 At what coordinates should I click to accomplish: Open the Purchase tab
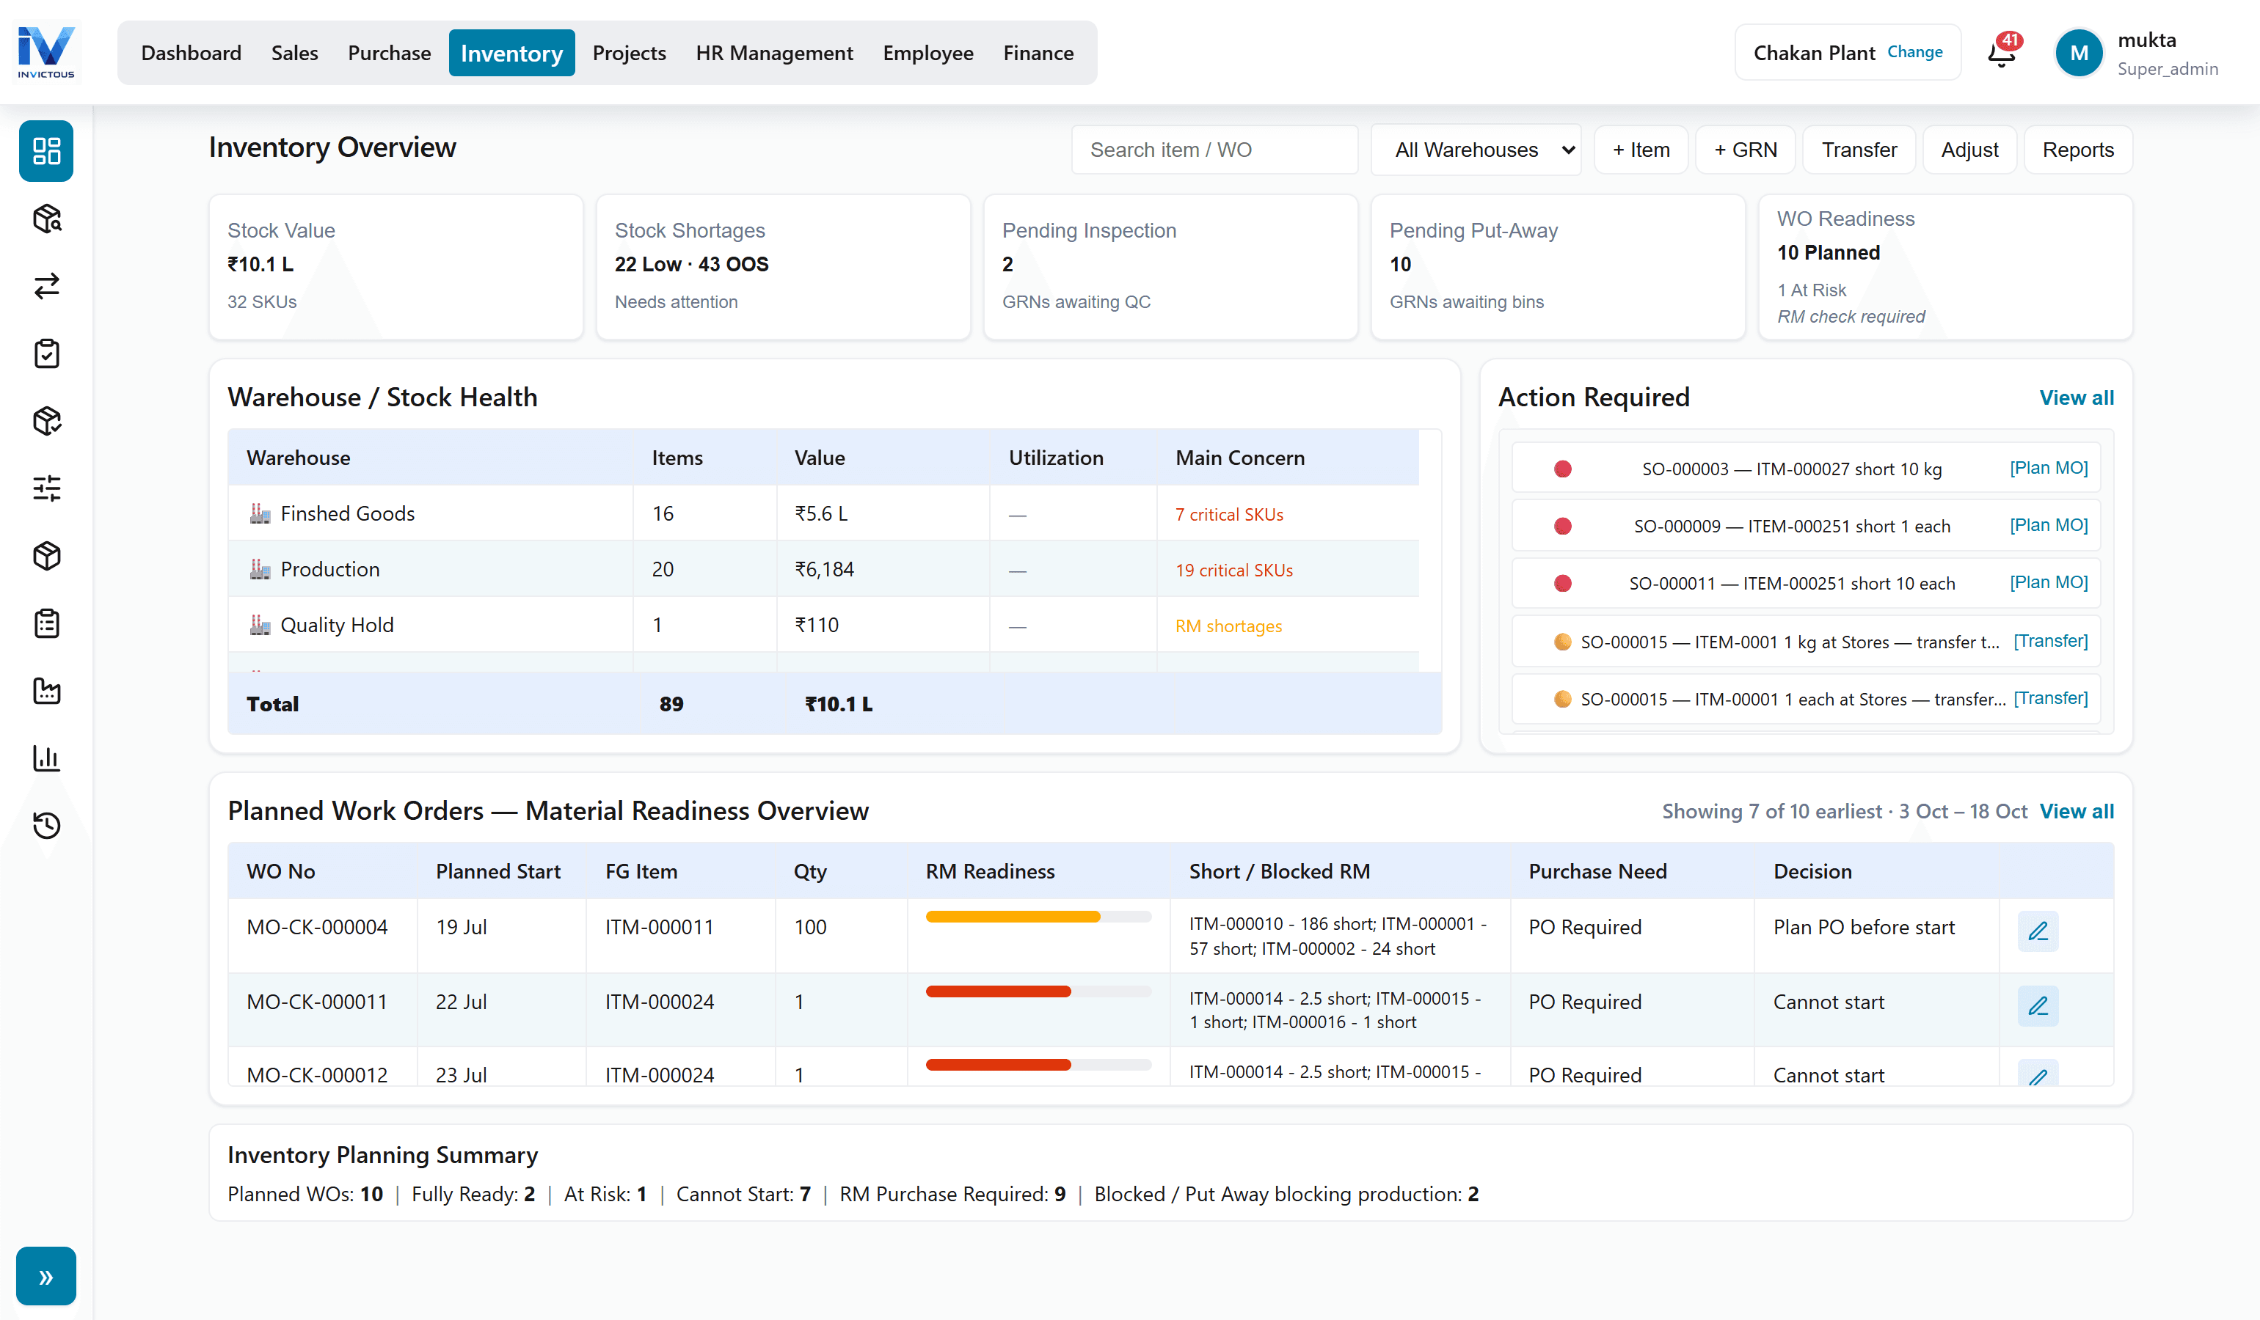pyautogui.click(x=389, y=53)
